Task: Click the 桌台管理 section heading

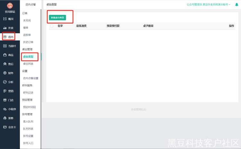Action: pos(27,49)
